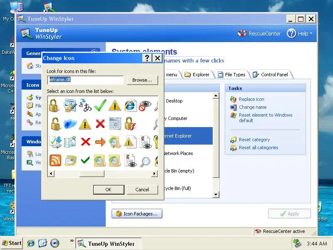Select the picture editing pencil icon in top row

tap(70, 105)
